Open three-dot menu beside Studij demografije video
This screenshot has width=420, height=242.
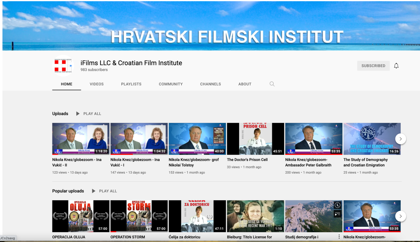339,237
